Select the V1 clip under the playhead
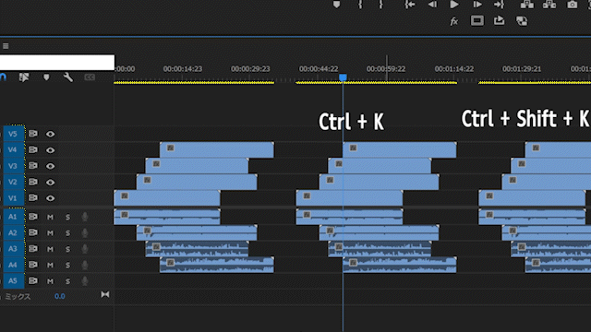Image resolution: width=591 pixels, height=332 pixels. click(349, 198)
